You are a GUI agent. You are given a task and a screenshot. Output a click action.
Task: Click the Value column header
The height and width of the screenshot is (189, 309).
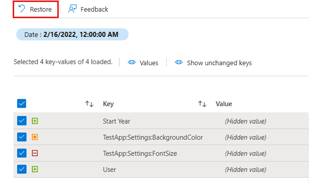224,104
